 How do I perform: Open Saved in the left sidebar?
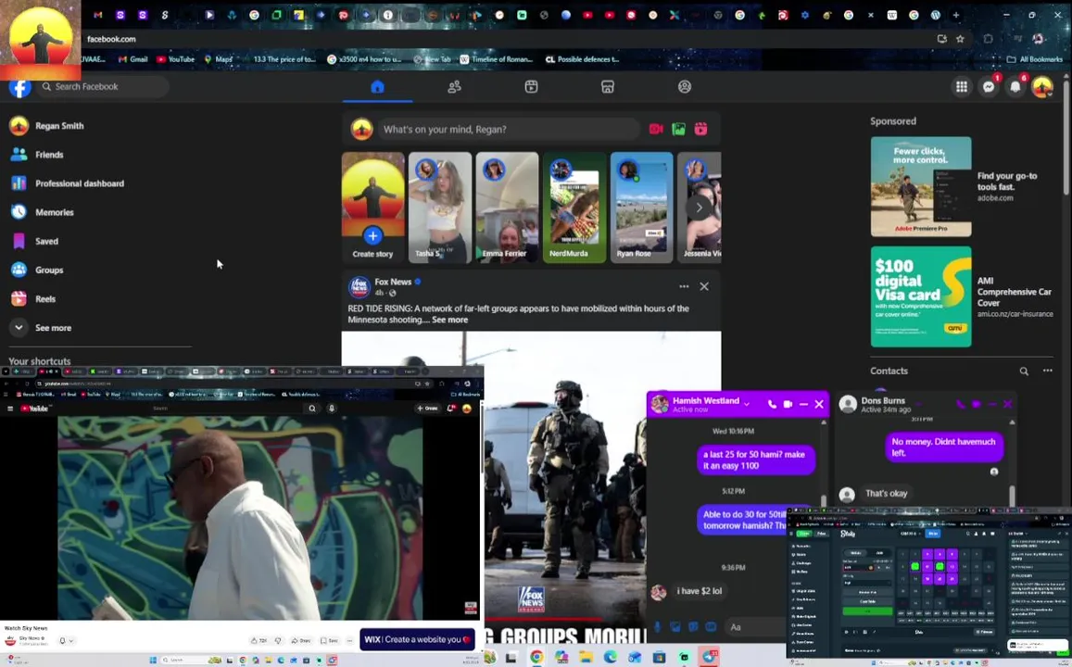point(46,241)
